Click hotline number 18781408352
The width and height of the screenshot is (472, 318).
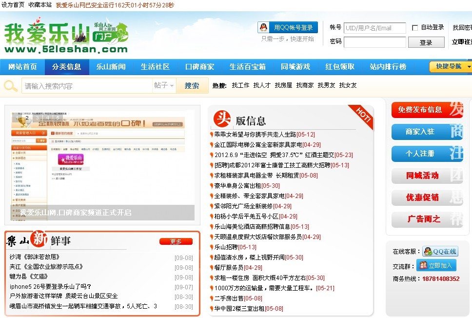coord(441,278)
